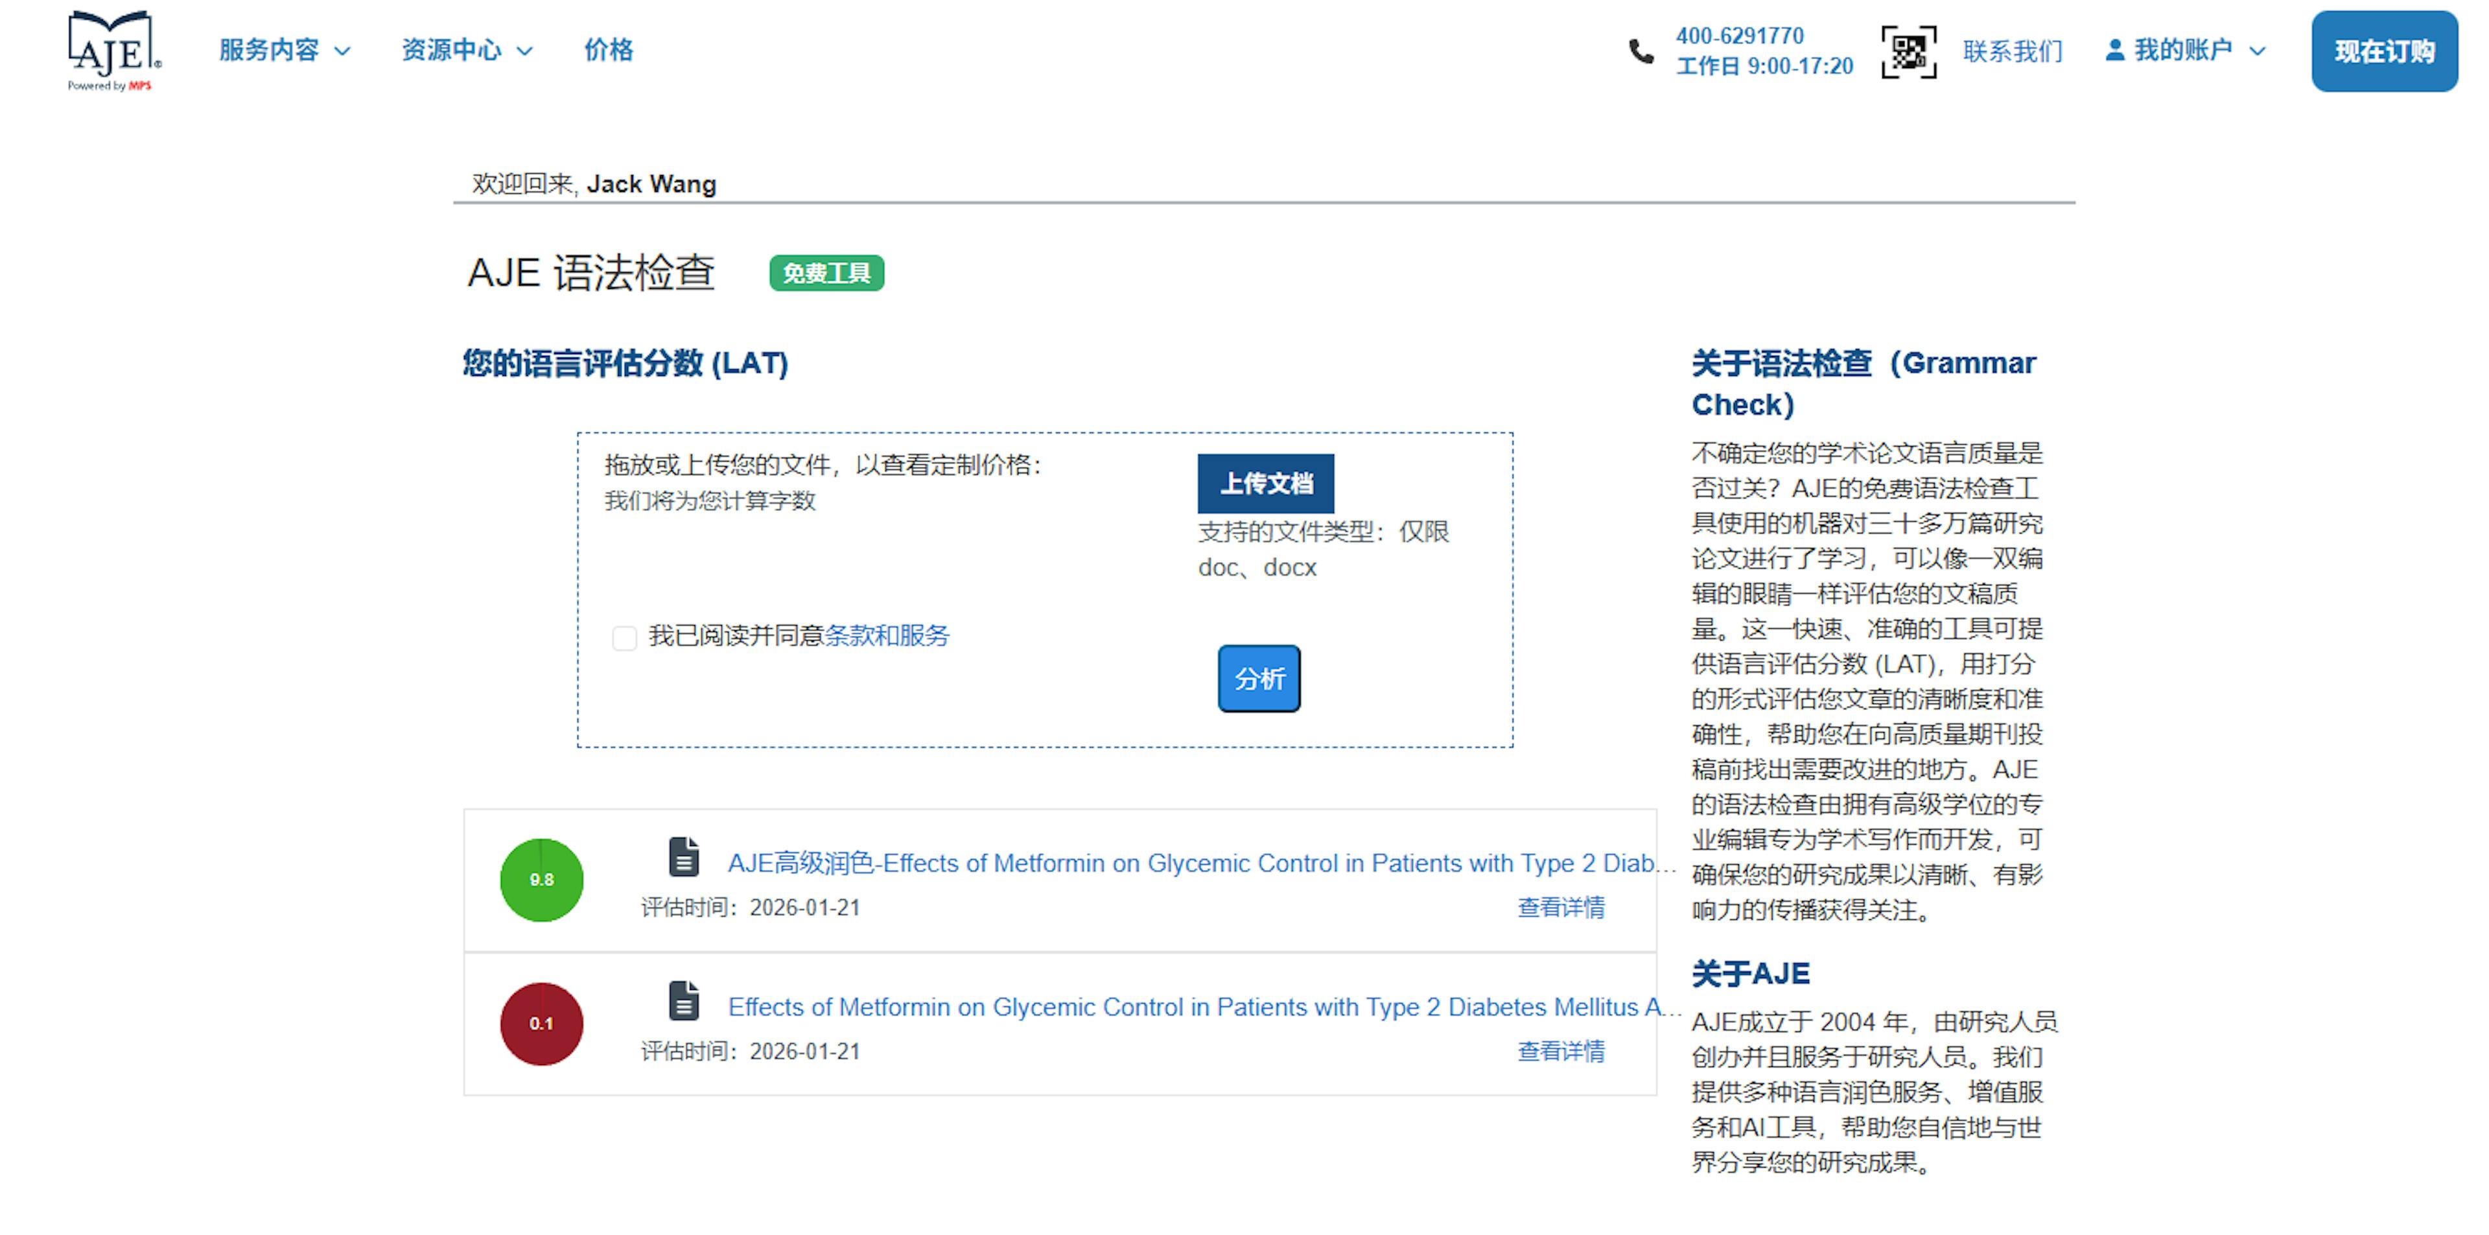Enable the 我已阅读并同意 terms checkbox
2489x1235 pixels.
pyautogui.click(x=624, y=639)
